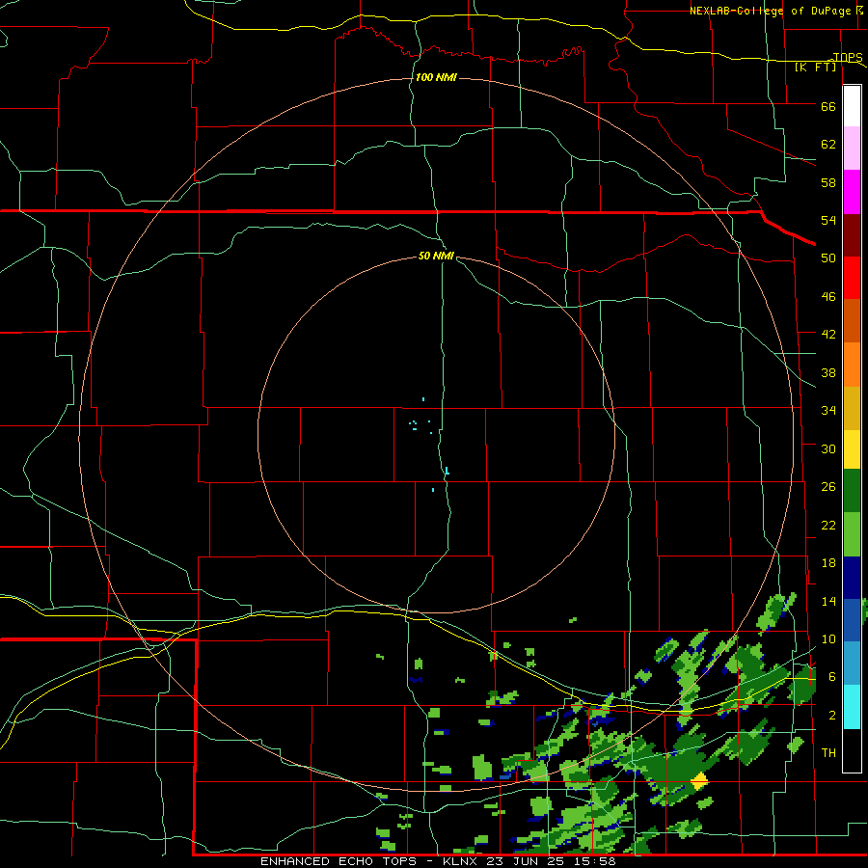Viewport: 868px width, 868px height.
Task: Click the cyan legend swatch
Action: (852, 707)
